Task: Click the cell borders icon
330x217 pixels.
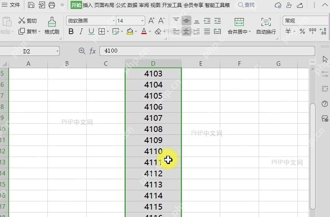Action: pyautogui.click(x=101, y=32)
